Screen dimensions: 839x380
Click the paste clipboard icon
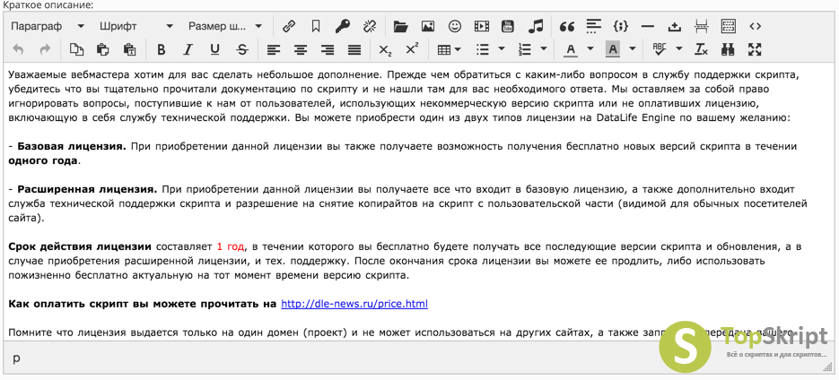(x=102, y=49)
